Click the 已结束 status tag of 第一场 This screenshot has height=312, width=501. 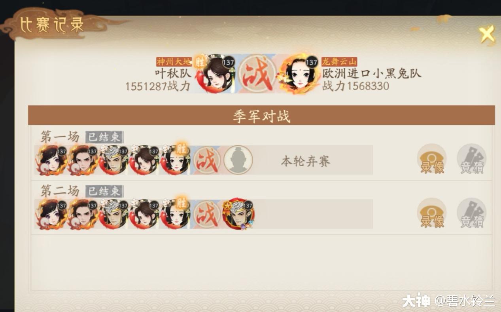(x=104, y=137)
